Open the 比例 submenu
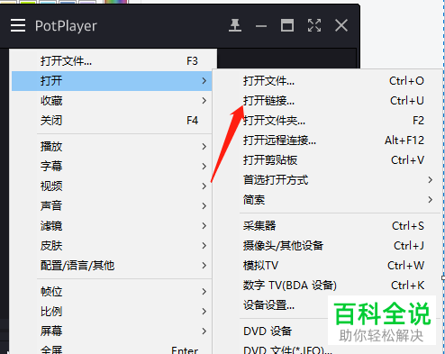445x354 pixels. [x=112, y=312]
